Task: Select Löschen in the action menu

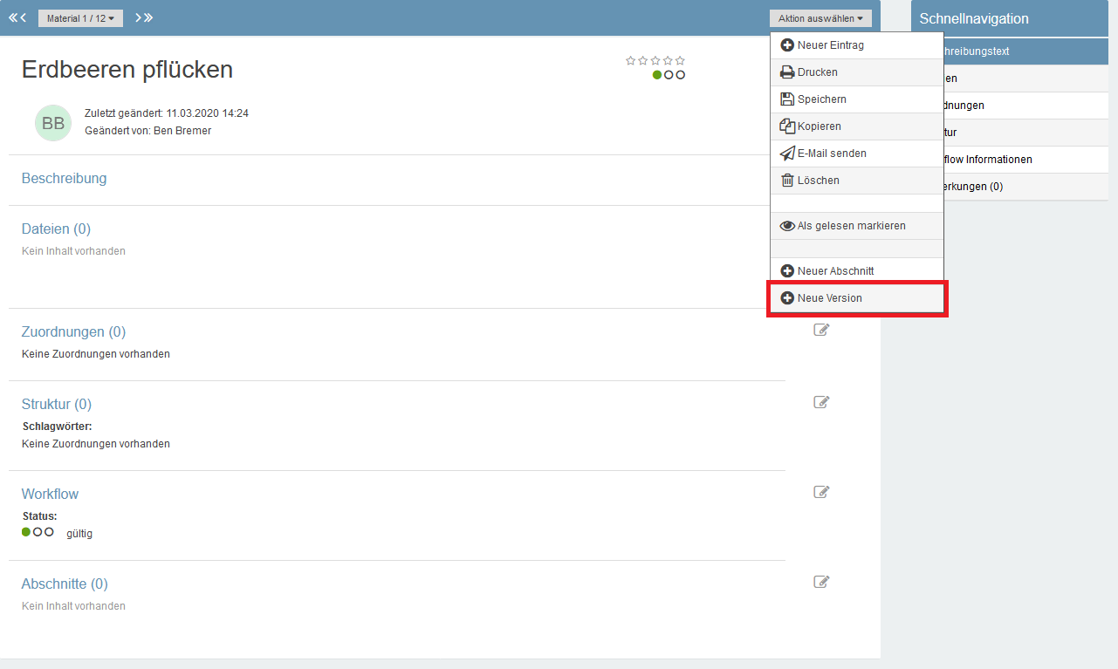Action: point(856,181)
